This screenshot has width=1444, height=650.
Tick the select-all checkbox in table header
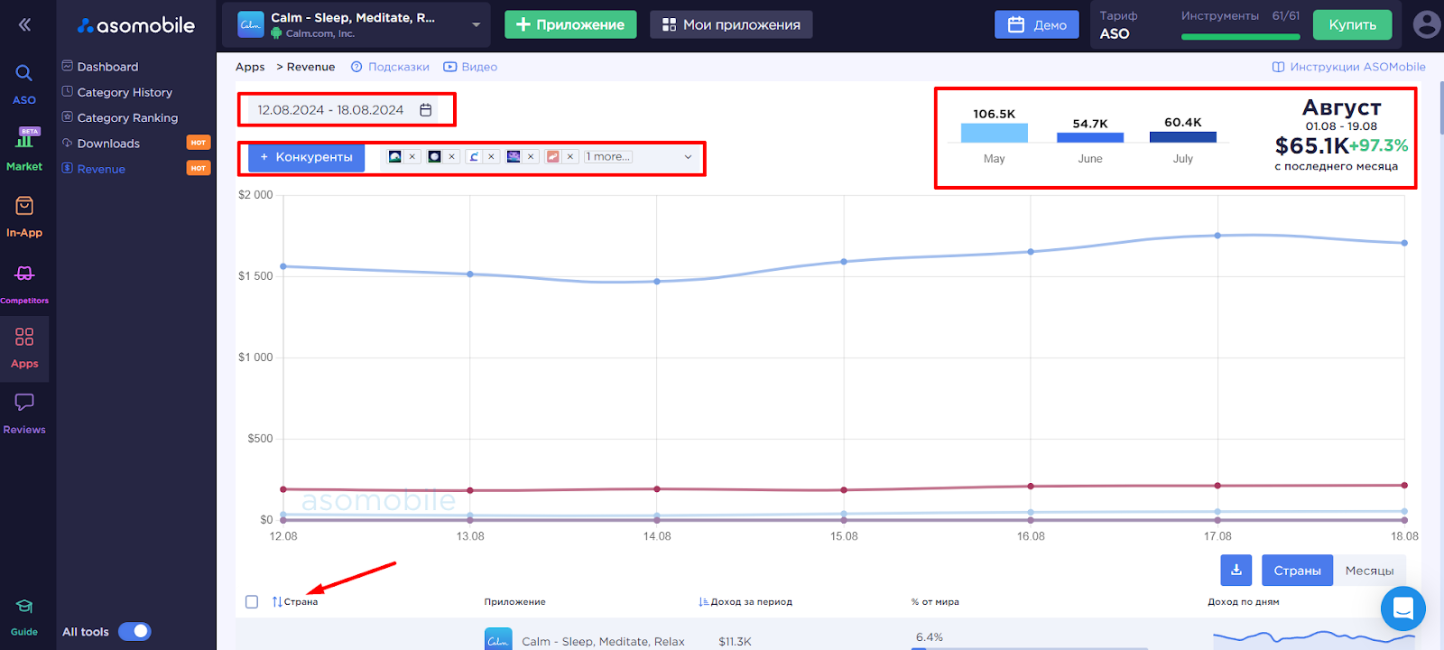click(252, 602)
